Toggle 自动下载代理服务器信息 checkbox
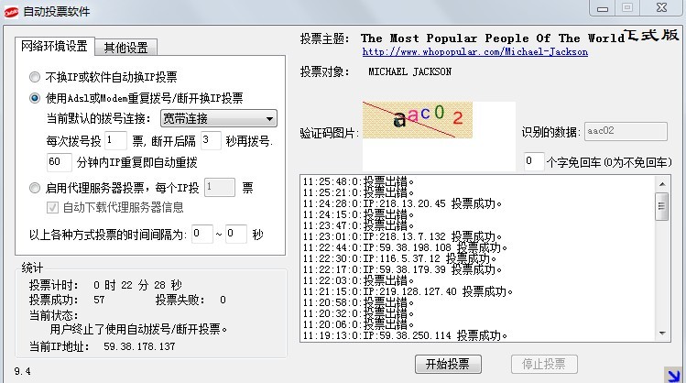 52,207
